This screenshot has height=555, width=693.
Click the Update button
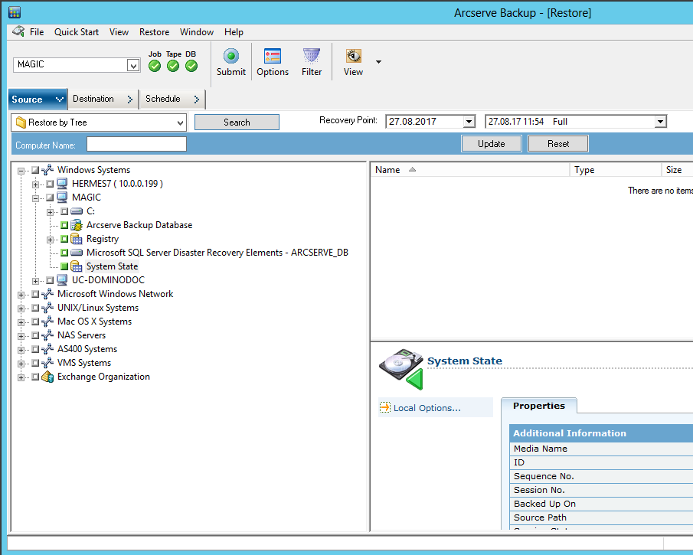pyautogui.click(x=492, y=144)
